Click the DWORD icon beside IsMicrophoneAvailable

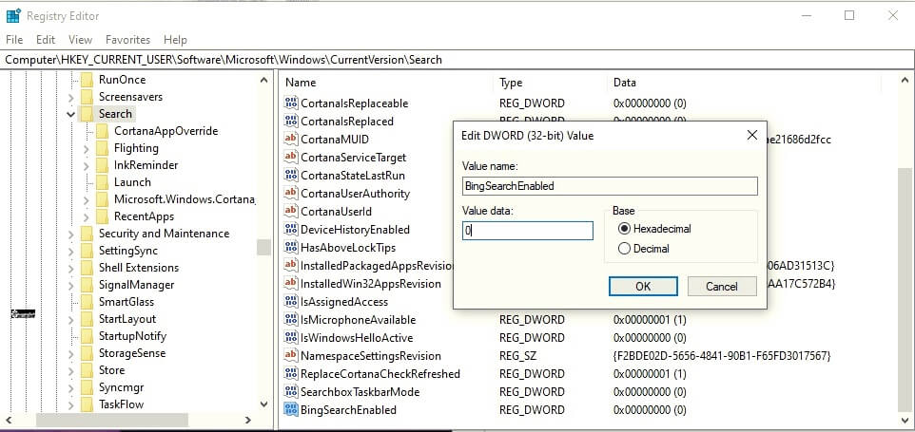[291, 320]
